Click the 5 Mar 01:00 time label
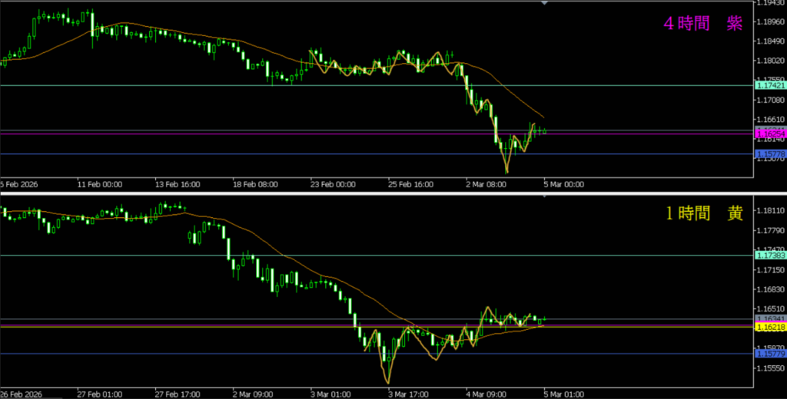Viewport: 787px width, 399px height. tap(563, 394)
